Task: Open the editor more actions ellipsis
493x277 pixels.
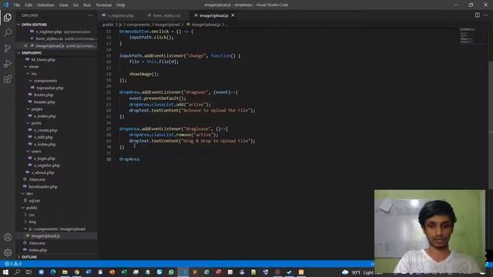Action: tap(486, 15)
